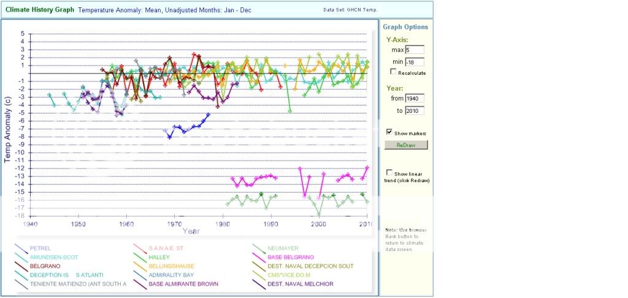Enable the Recalculate checkbox
The height and width of the screenshot is (298, 628).
(x=393, y=72)
